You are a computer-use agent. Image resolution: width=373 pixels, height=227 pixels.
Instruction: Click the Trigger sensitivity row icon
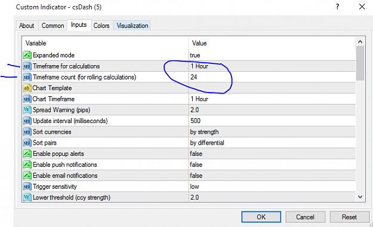coord(27,186)
